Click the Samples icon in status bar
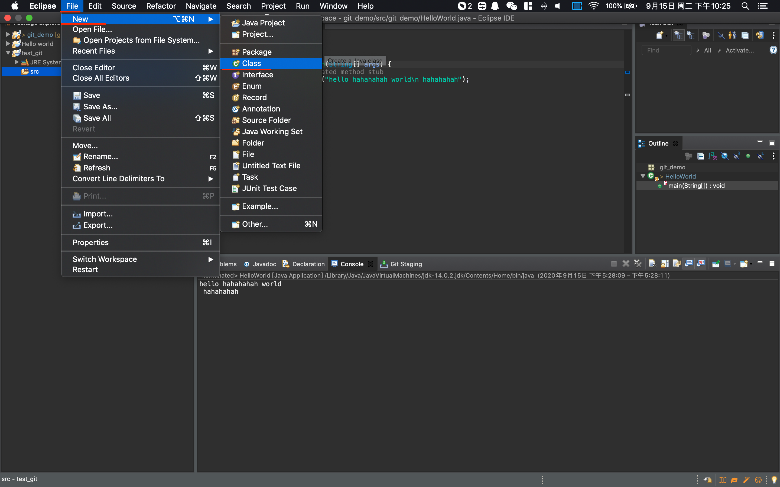The width and height of the screenshot is (780, 487). [x=758, y=480]
